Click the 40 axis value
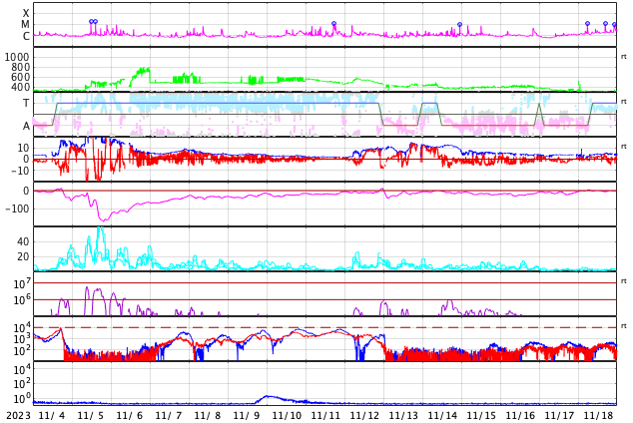This screenshot has height=423, width=633. [23, 242]
